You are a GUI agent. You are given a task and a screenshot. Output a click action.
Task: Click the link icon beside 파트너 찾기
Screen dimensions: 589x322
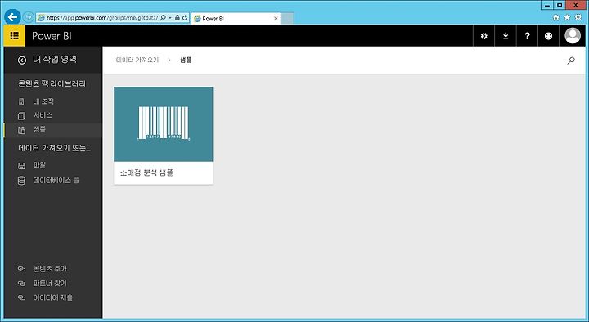click(x=21, y=284)
